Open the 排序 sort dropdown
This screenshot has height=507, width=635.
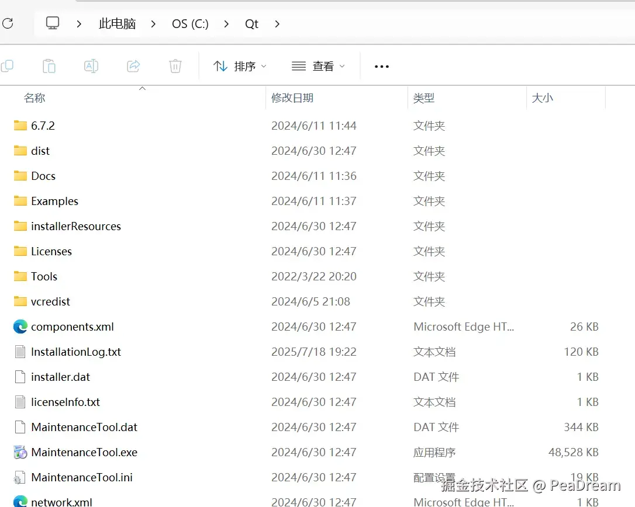240,66
